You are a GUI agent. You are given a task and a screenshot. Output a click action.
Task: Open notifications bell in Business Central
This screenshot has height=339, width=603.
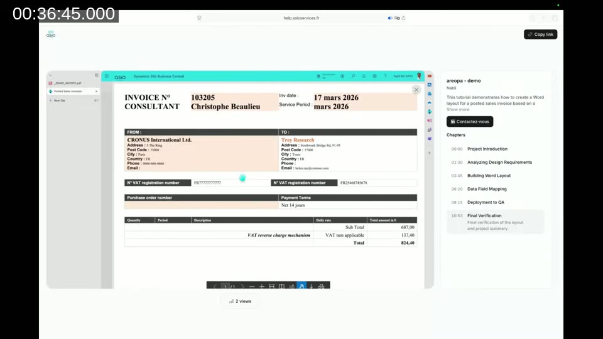click(x=364, y=76)
